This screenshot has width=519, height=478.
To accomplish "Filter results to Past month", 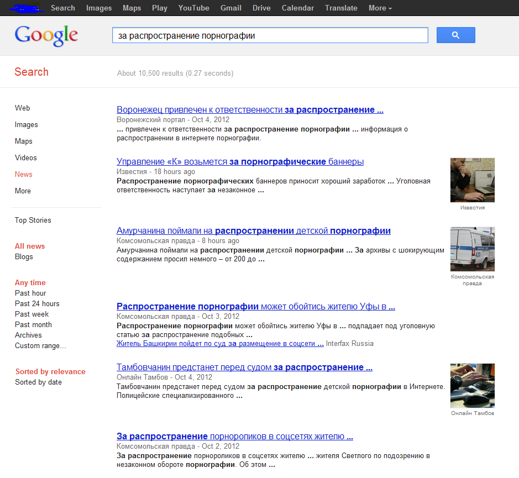I will click(x=33, y=325).
